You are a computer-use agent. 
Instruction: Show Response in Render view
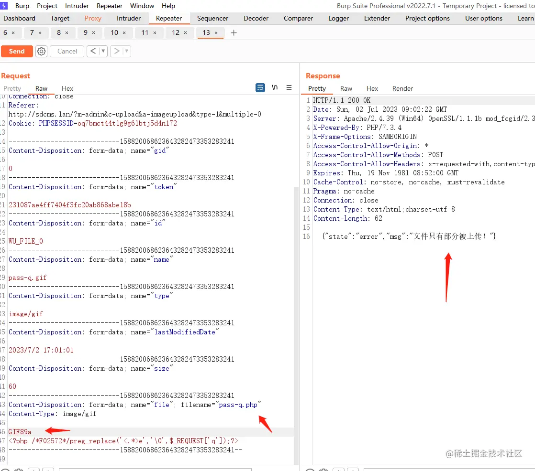[x=402, y=88]
